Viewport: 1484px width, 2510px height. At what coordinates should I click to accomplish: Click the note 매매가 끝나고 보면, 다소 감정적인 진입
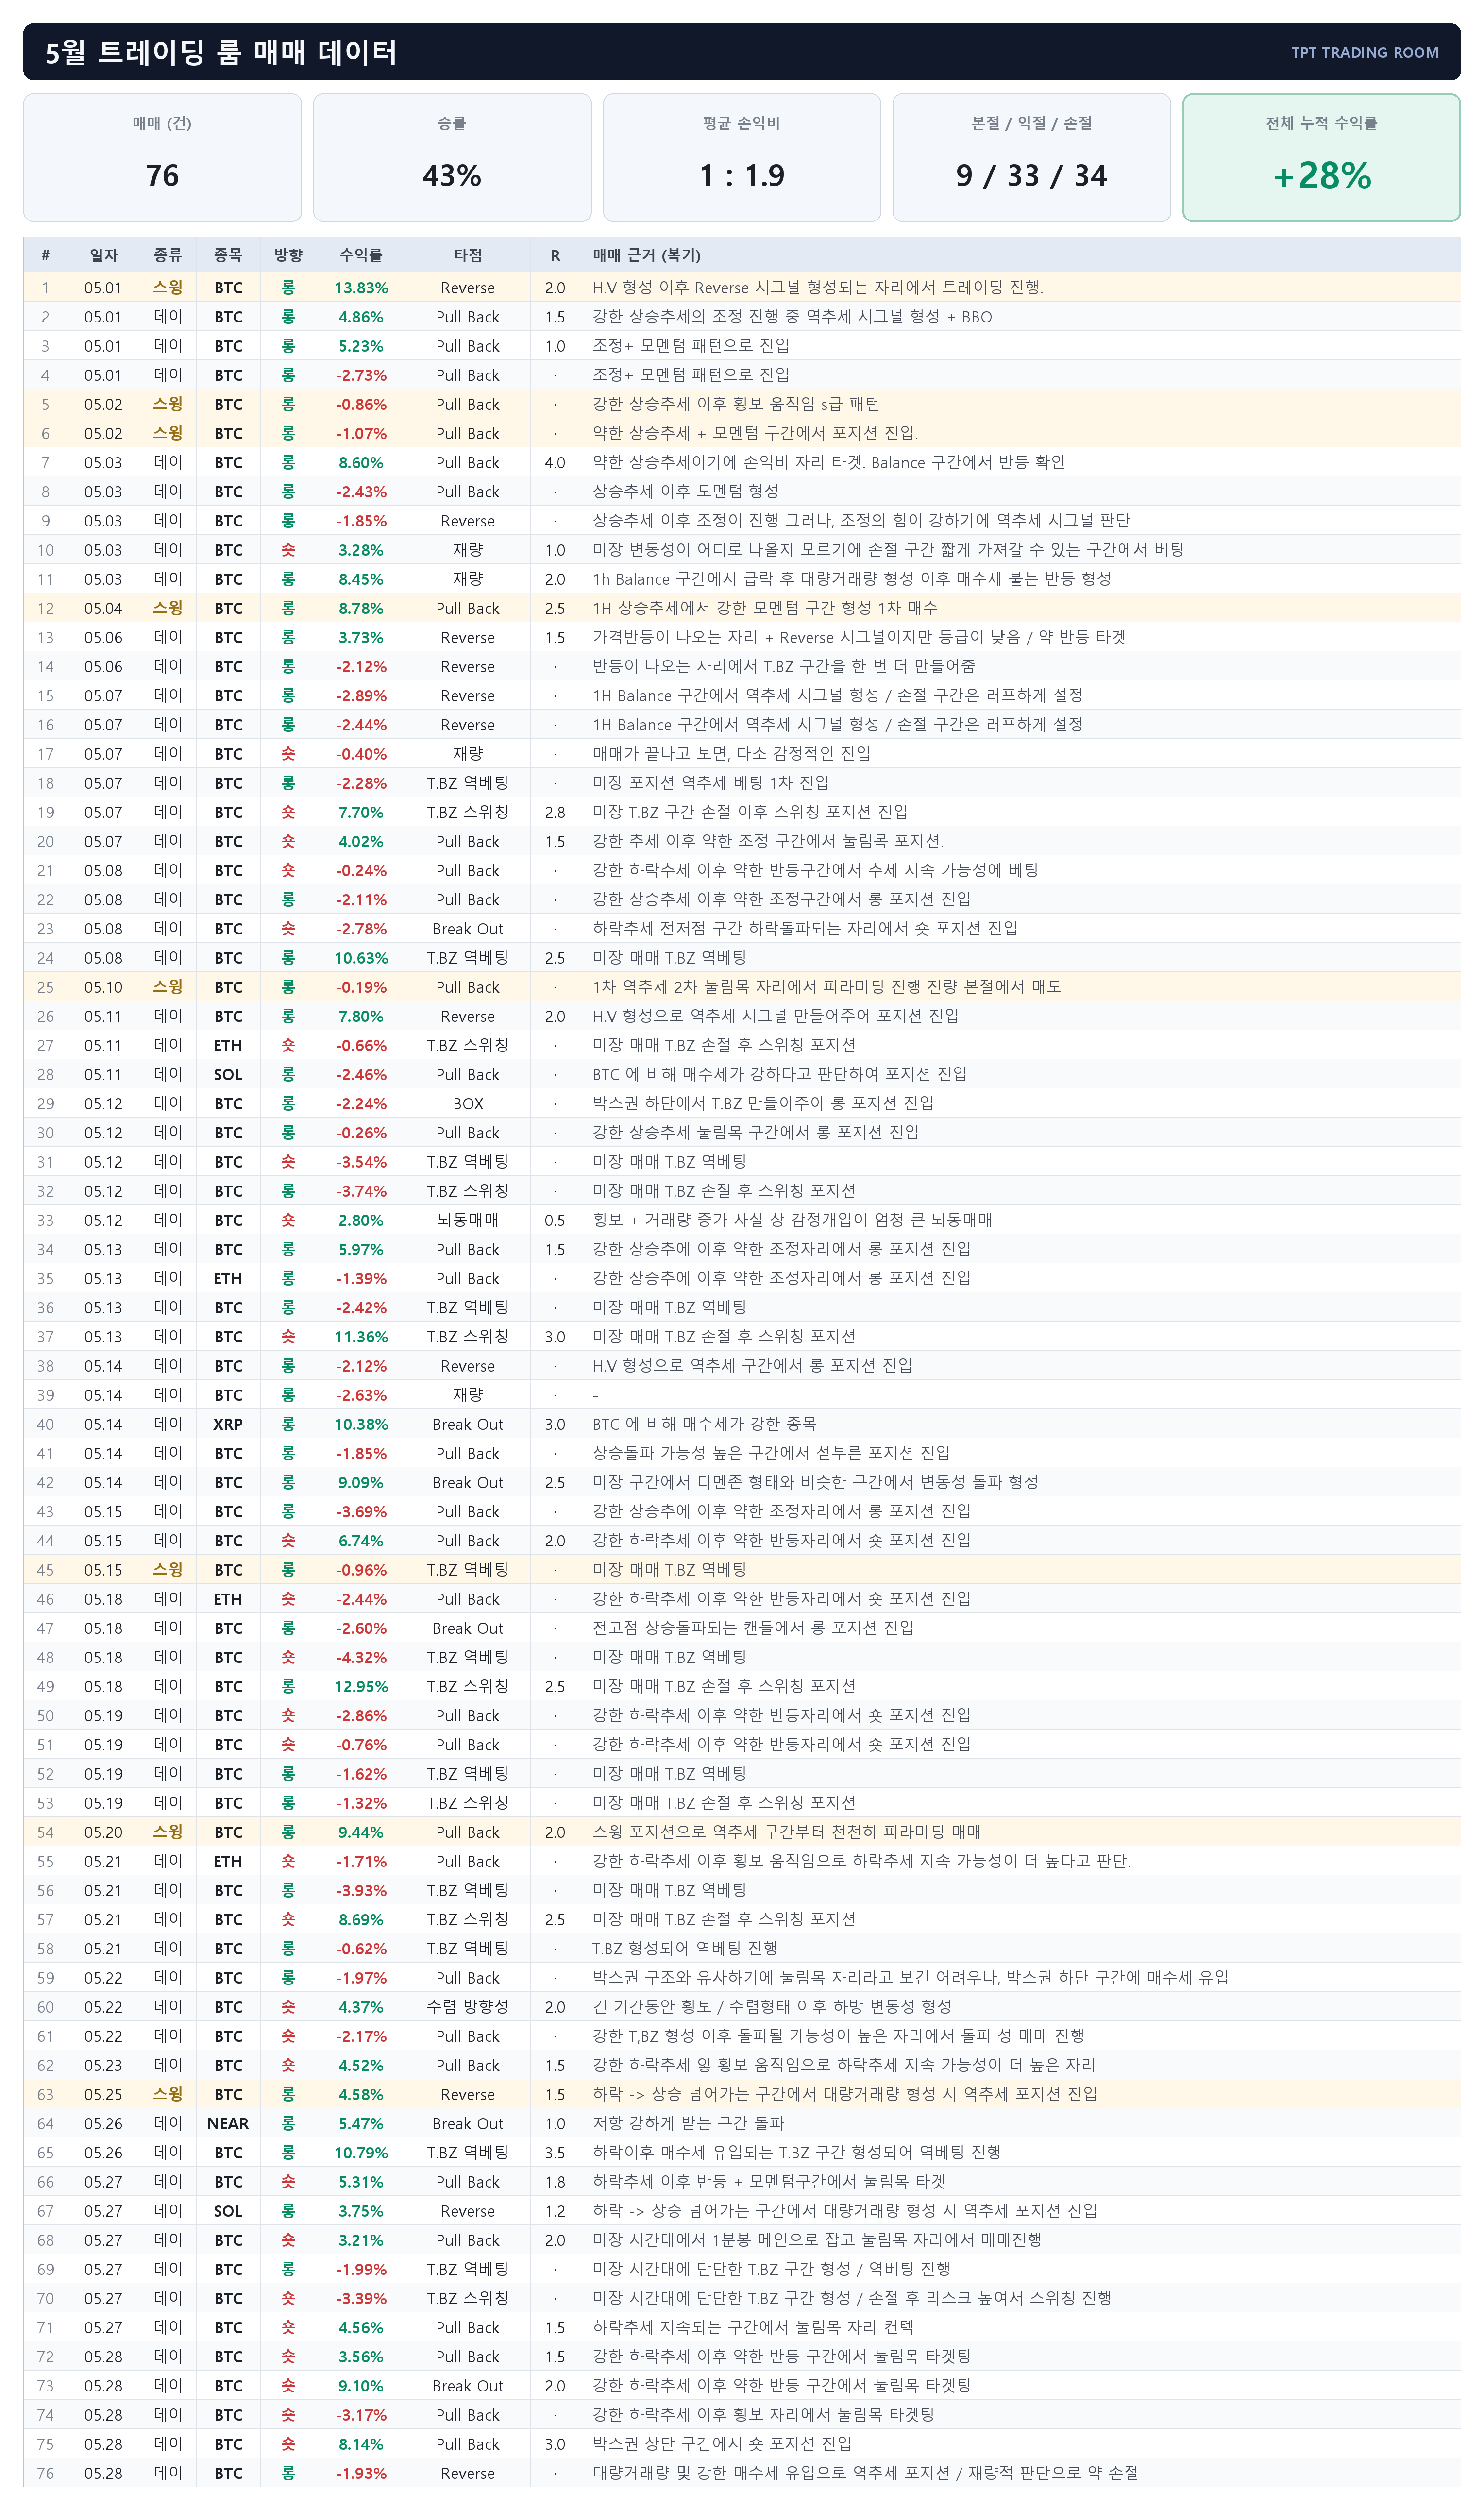(731, 754)
